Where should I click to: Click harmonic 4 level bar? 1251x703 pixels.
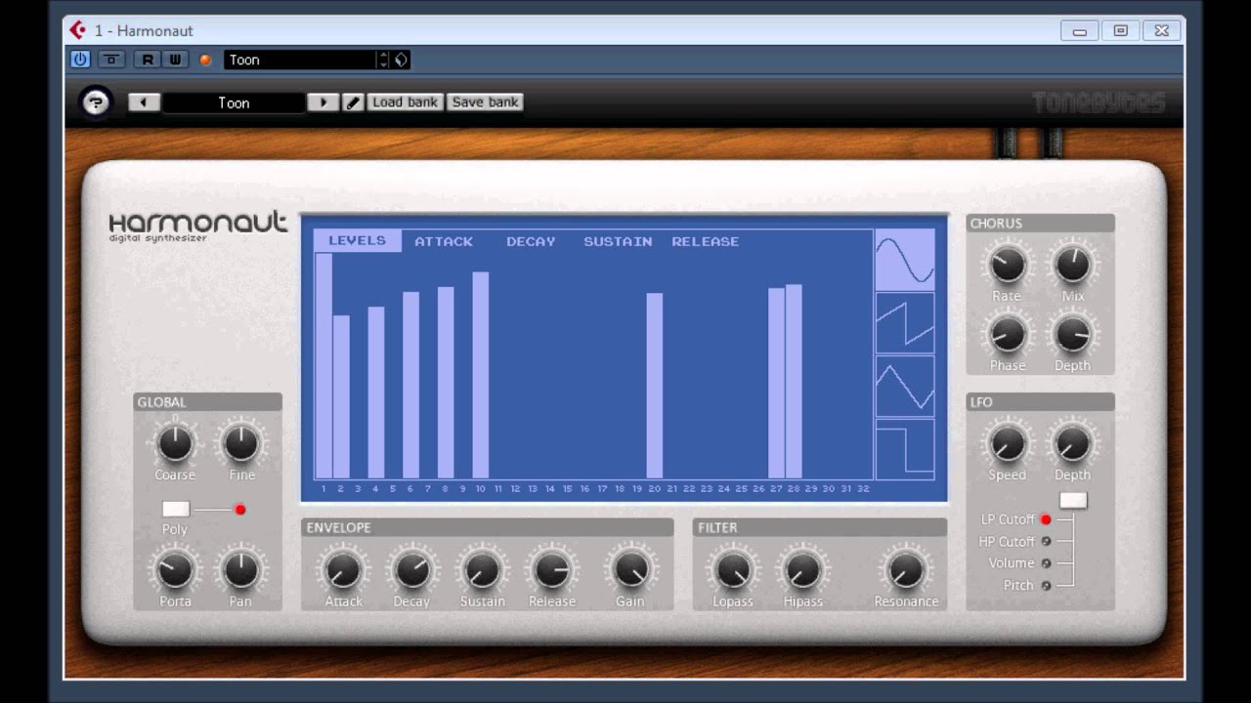pos(376,393)
